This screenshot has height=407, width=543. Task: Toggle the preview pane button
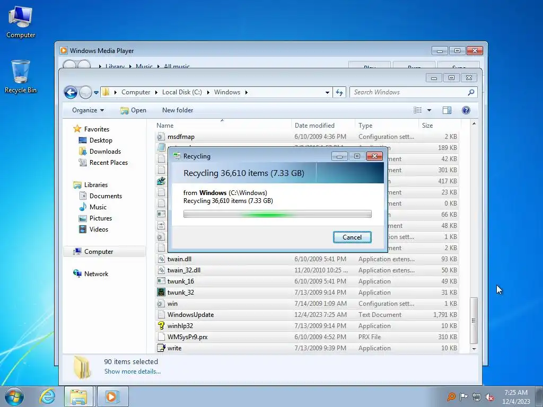coord(447,110)
